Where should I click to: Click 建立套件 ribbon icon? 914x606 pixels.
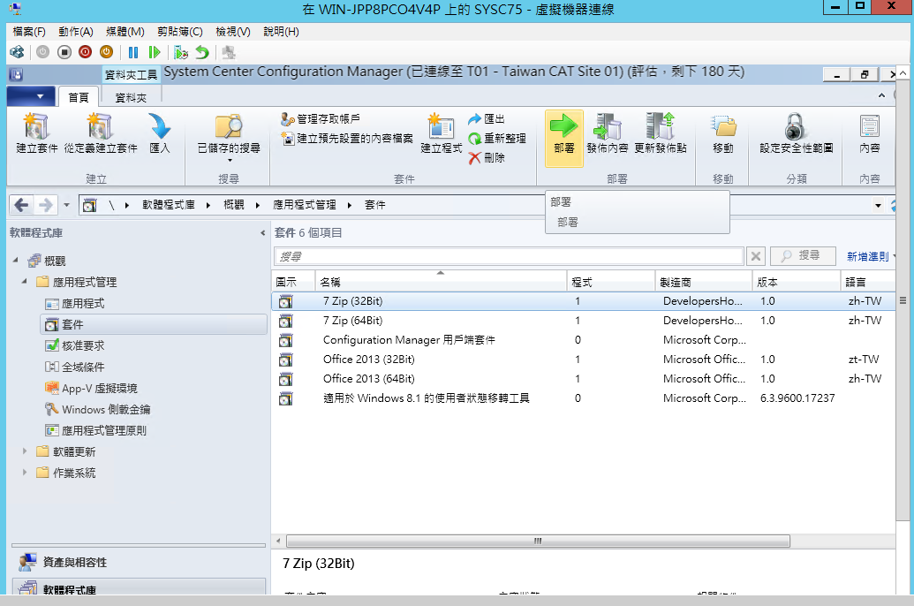(x=37, y=133)
